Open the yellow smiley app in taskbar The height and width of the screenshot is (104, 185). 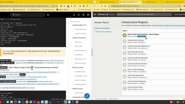click(27, 102)
